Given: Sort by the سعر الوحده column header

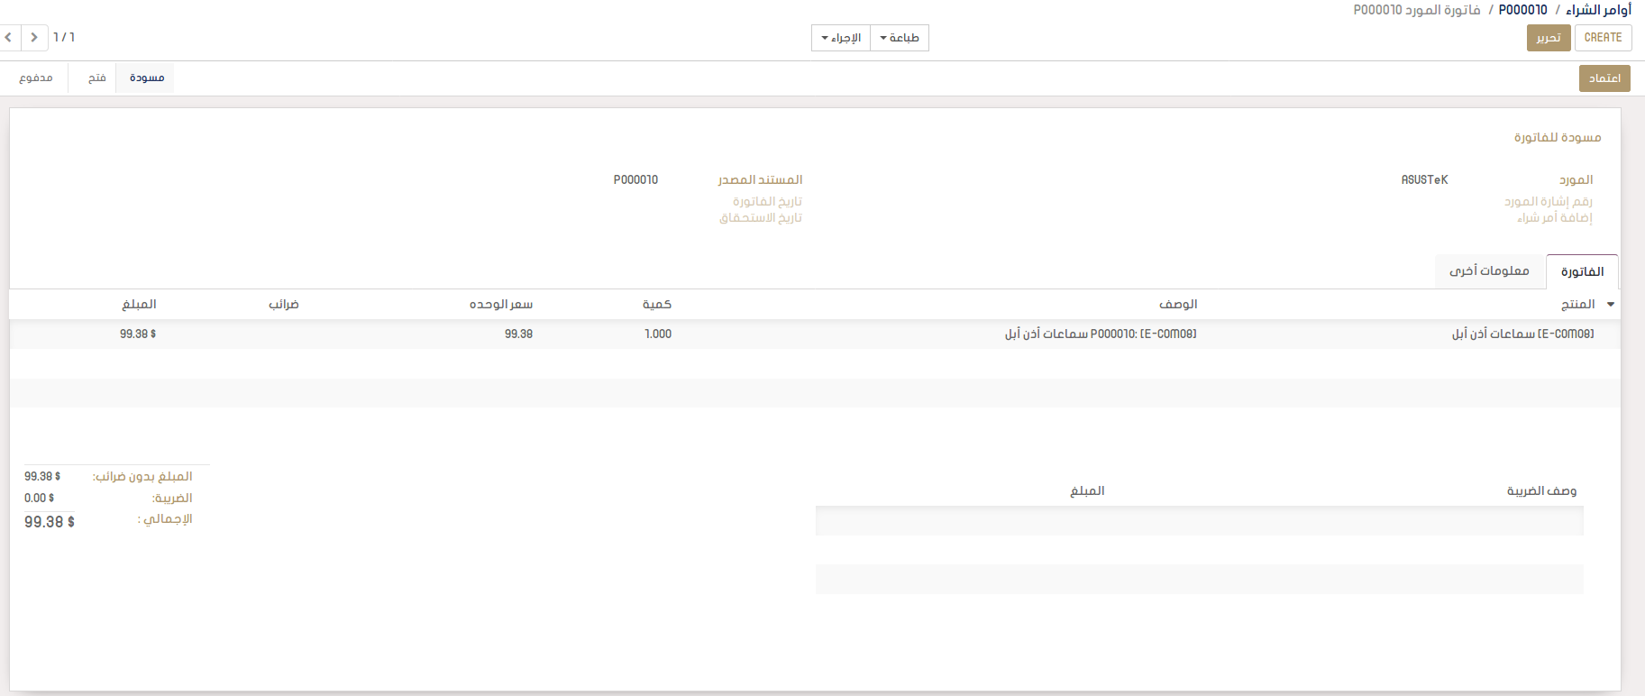Looking at the screenshot, I should point(500,305).
